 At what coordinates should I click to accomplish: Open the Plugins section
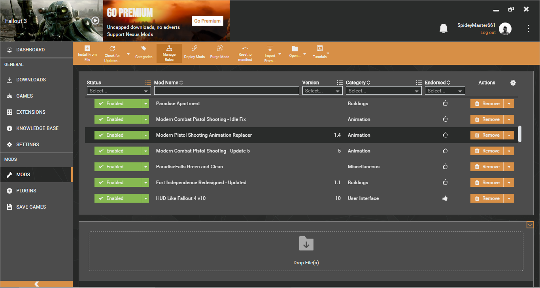click(x=36, y=191)
